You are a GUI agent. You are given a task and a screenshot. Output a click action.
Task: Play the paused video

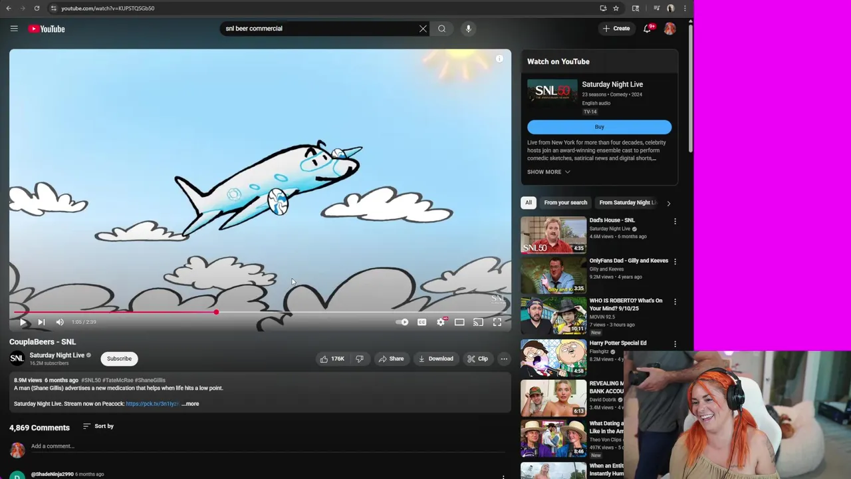[x=23, y=322]
